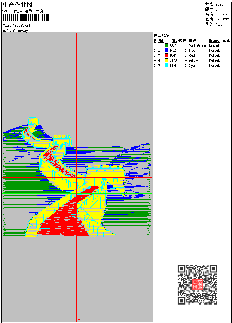Select stitch count 1423 in row 2

point(173,51)
